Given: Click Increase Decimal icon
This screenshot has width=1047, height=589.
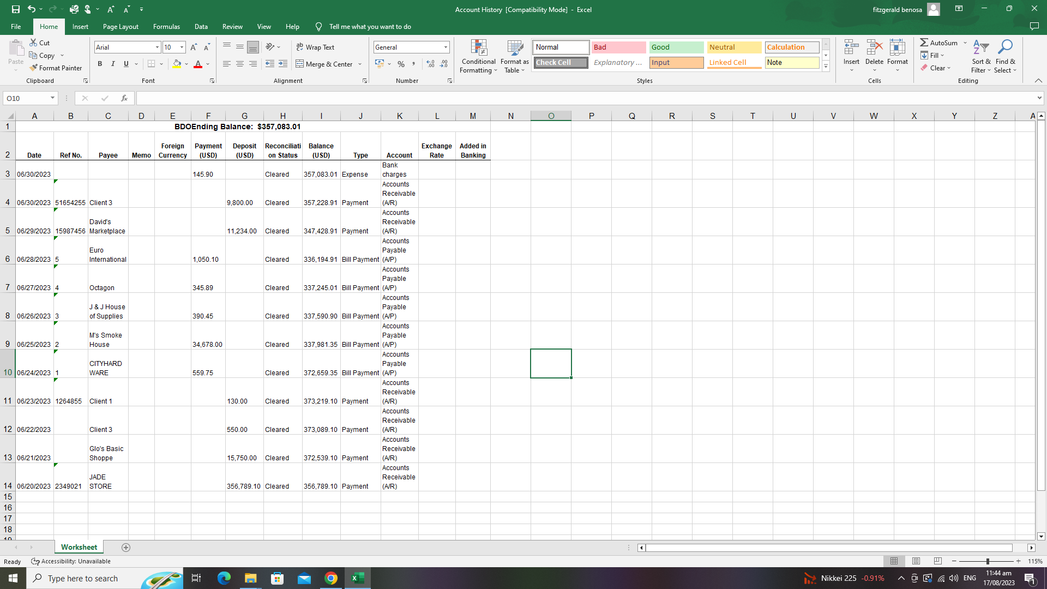Looking at the screenshot, I should pyautogui.click(x=431, y=64).
